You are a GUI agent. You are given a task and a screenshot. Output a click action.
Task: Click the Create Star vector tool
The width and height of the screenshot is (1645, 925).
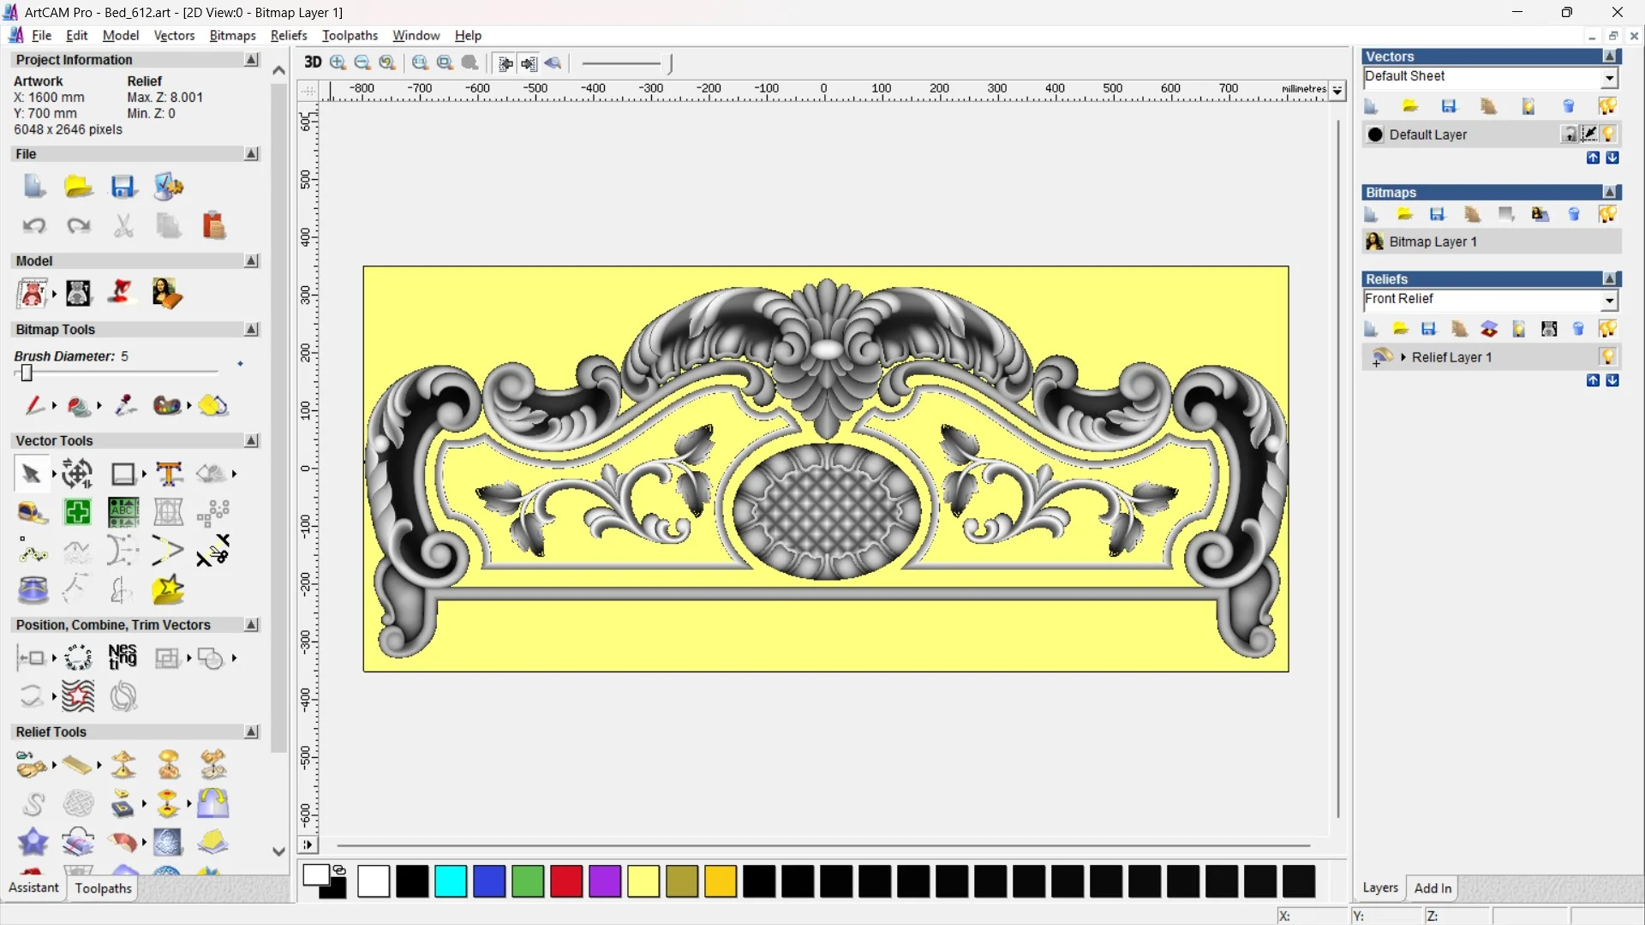point(168,589)
